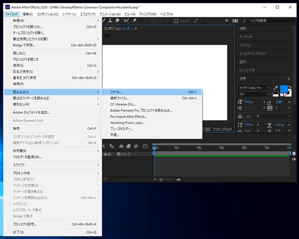Swap fill and stroke colors arrow

click(x=290, y=87)
